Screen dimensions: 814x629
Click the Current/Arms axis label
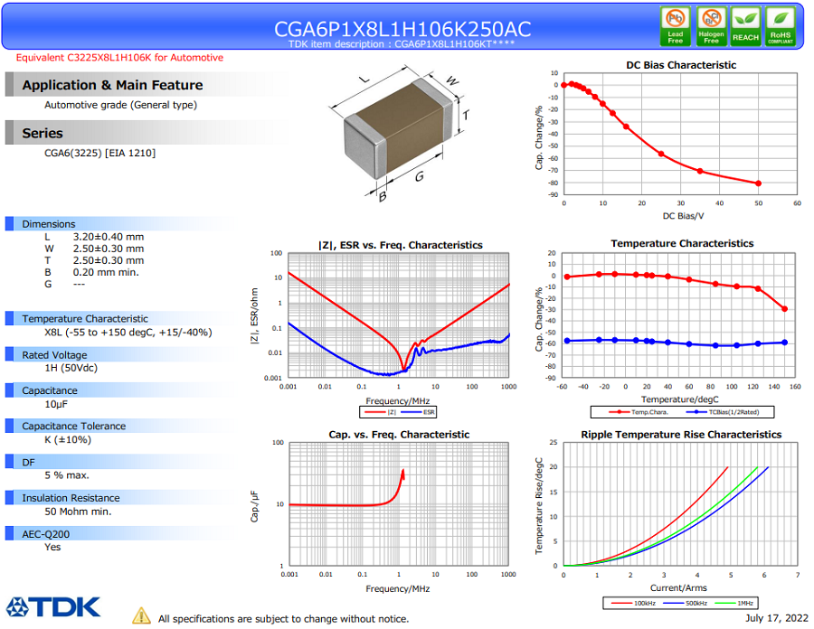[678, 587]
